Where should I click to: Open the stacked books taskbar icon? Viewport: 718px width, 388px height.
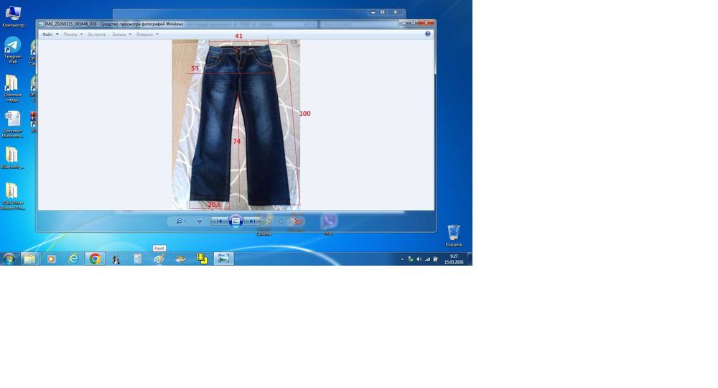click(x=180, y=259)
